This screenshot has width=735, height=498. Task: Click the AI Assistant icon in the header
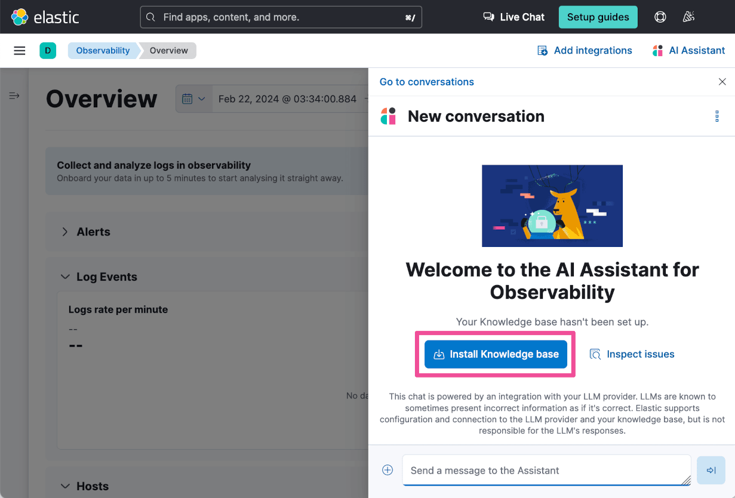point(657,50)
